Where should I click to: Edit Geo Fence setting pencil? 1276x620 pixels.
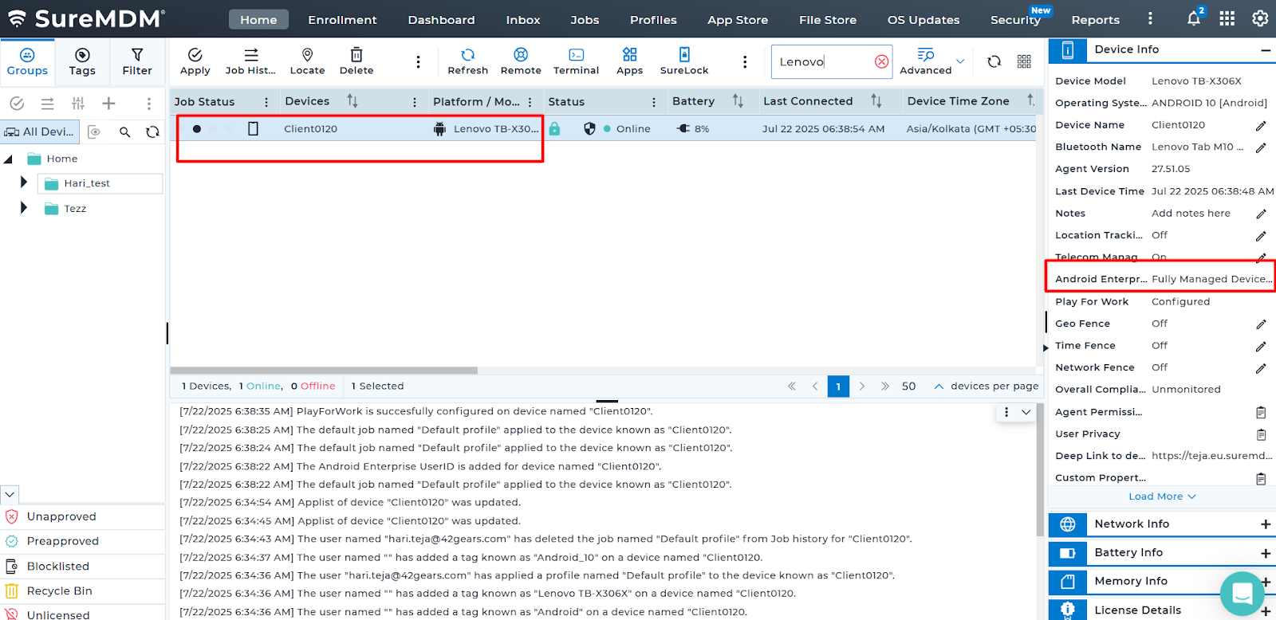1261,324
